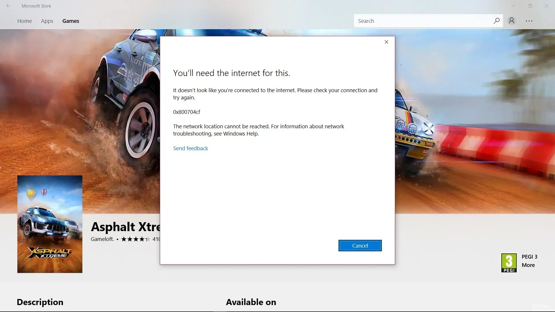Open the three-dot more options menu
This screenshot has width=555, height=312.
[529, 21]
